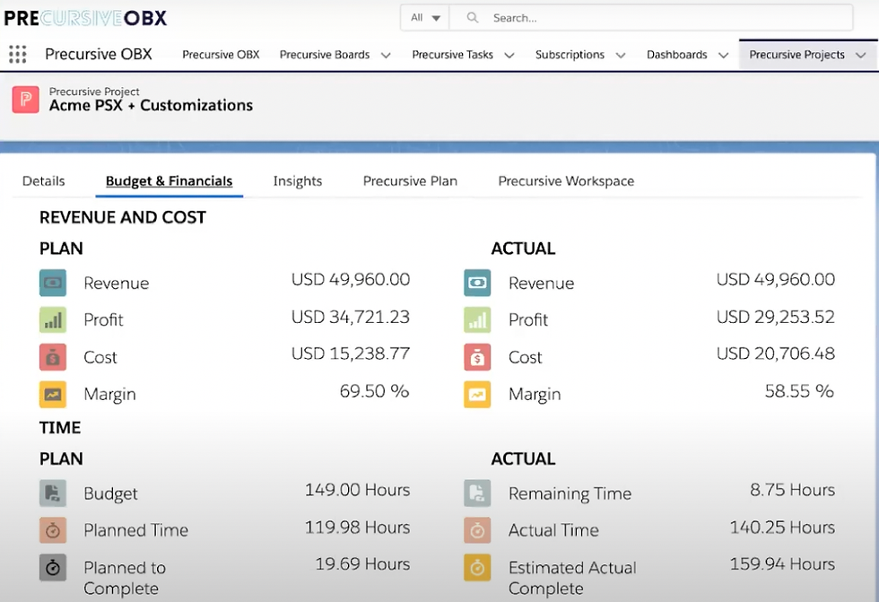Open the Precursive Projects nav item
The width and height of the screenshot is (879, 602).
coord(796,55)
